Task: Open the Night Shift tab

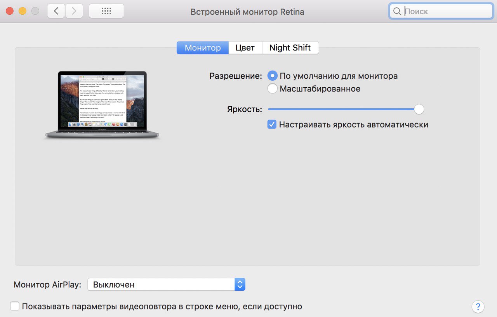Action: tap(290, 48)
